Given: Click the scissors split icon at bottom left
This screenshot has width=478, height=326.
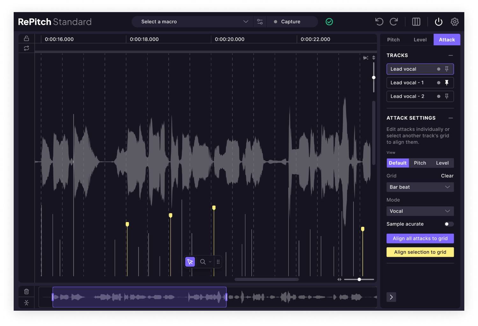Looking at the screenshot, I should pos(26,302).
